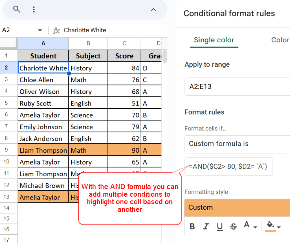Viewport: 290px width, 244px height.
Task: Collapse the toolbar with the chevron
Action: (153, 9)
